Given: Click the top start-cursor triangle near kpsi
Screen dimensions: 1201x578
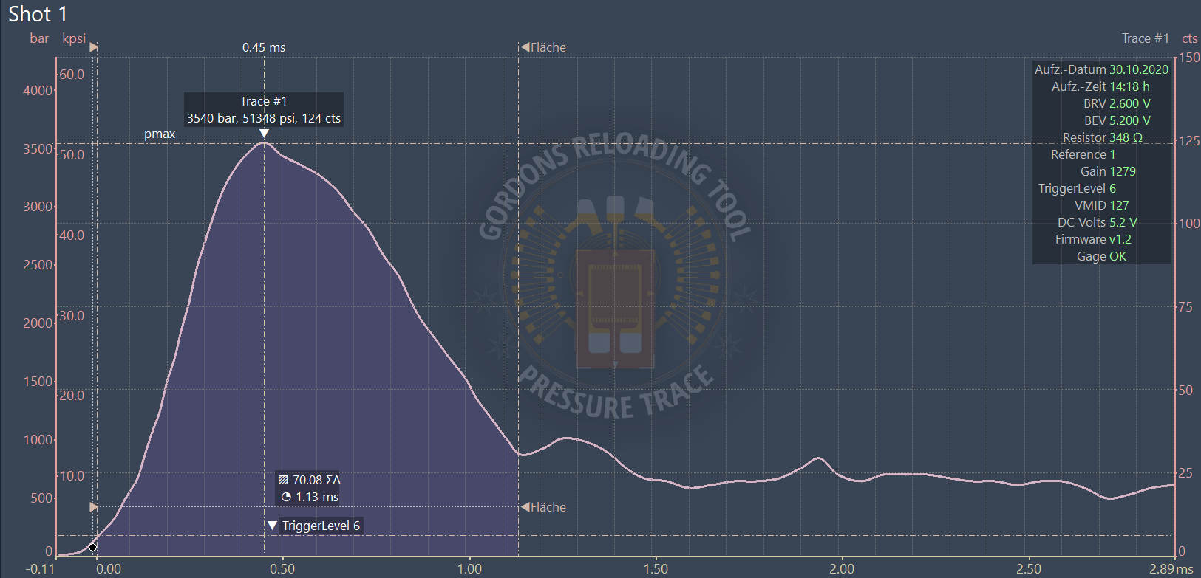Looking at the screenshot, I should 94,47.
